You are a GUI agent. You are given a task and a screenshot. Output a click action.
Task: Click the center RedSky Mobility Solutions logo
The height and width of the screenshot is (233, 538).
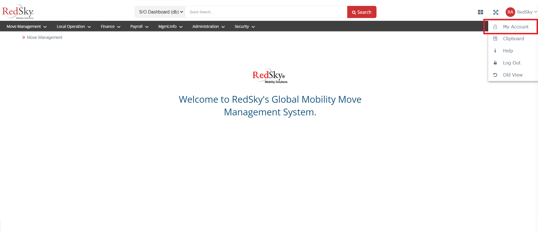(x=270, y=76)
